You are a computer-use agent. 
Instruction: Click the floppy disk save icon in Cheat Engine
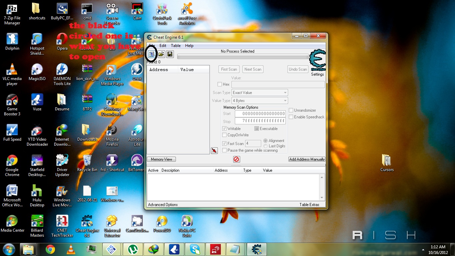[170, 54]
